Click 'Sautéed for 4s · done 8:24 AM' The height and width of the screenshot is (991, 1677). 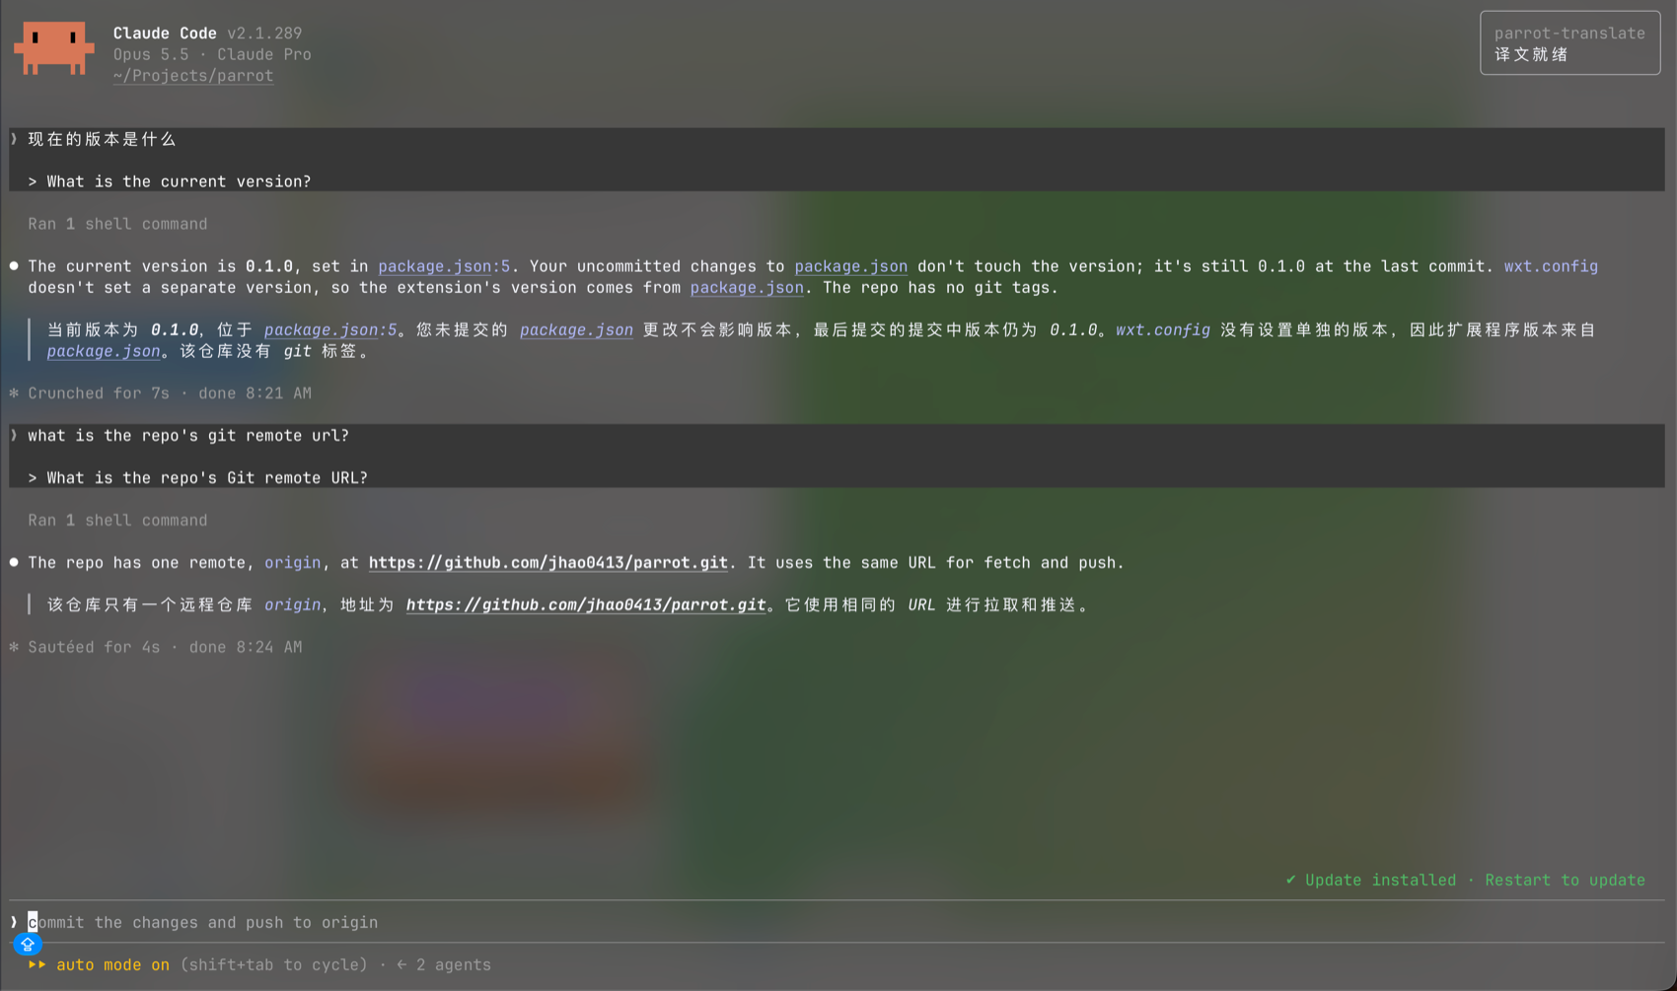(x=165, y=648)
